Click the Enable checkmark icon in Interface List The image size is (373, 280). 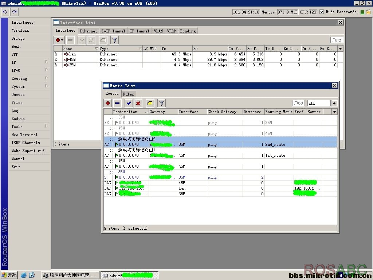coord(82,40)
